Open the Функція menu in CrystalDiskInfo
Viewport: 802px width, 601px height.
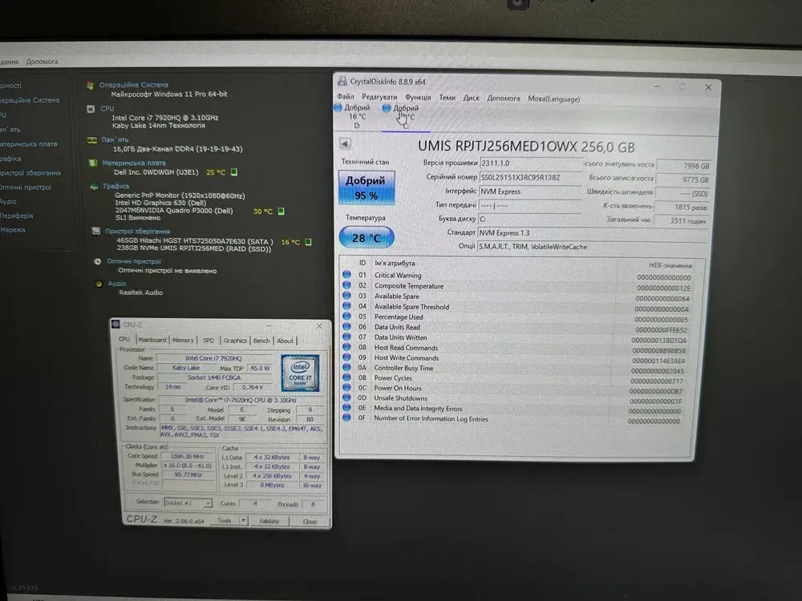(418, 98)
